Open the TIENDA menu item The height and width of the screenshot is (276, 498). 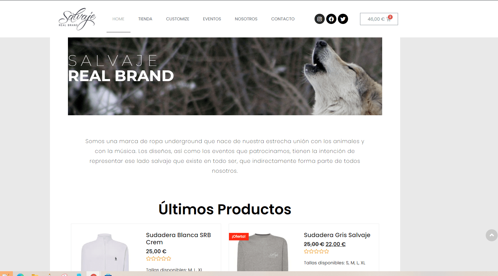tap(145, 19)
